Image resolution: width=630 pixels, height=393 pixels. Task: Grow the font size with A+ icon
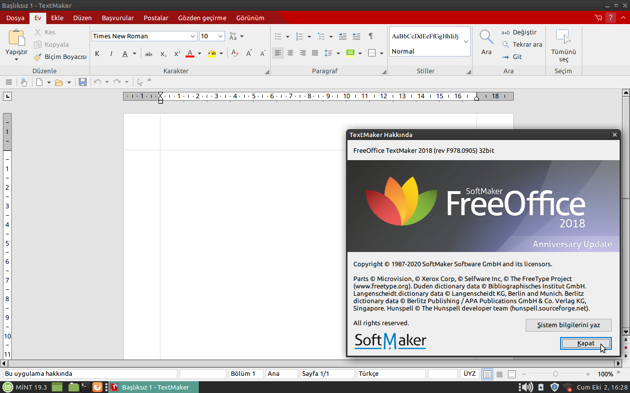pos(249,54)
